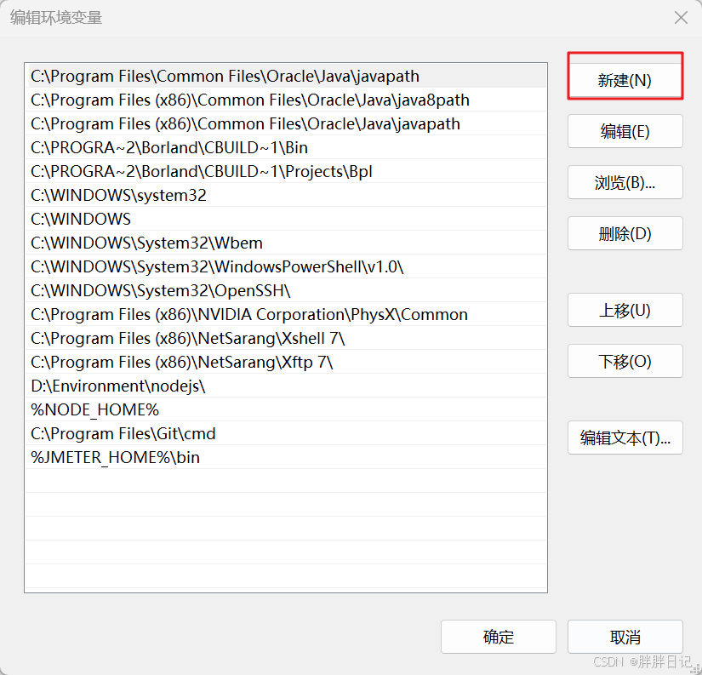Select the C:\WINDOWS\system32 row

point(286,195)
